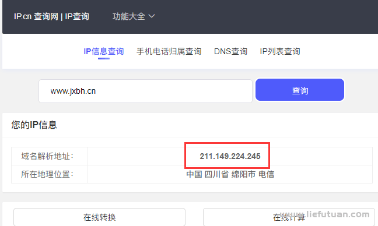Click the blue 查询 button
The width and height of the screenshot is (378, 226).
coord(300,90)
